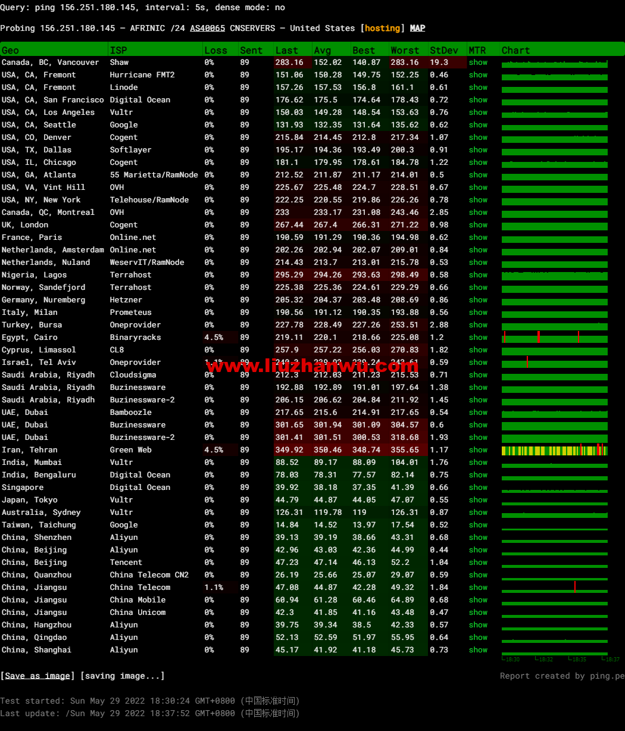
Task: Show MTR for Nigeria, Lagos row
Action: point(478,275)
